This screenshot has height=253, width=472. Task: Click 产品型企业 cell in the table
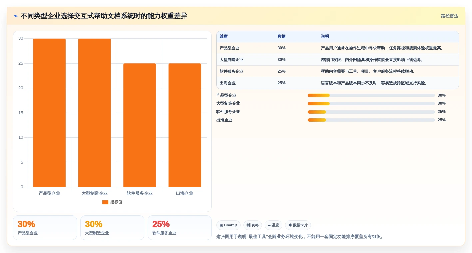click(x=230, y=48)
